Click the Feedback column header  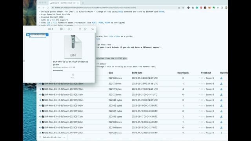[206, 73]
